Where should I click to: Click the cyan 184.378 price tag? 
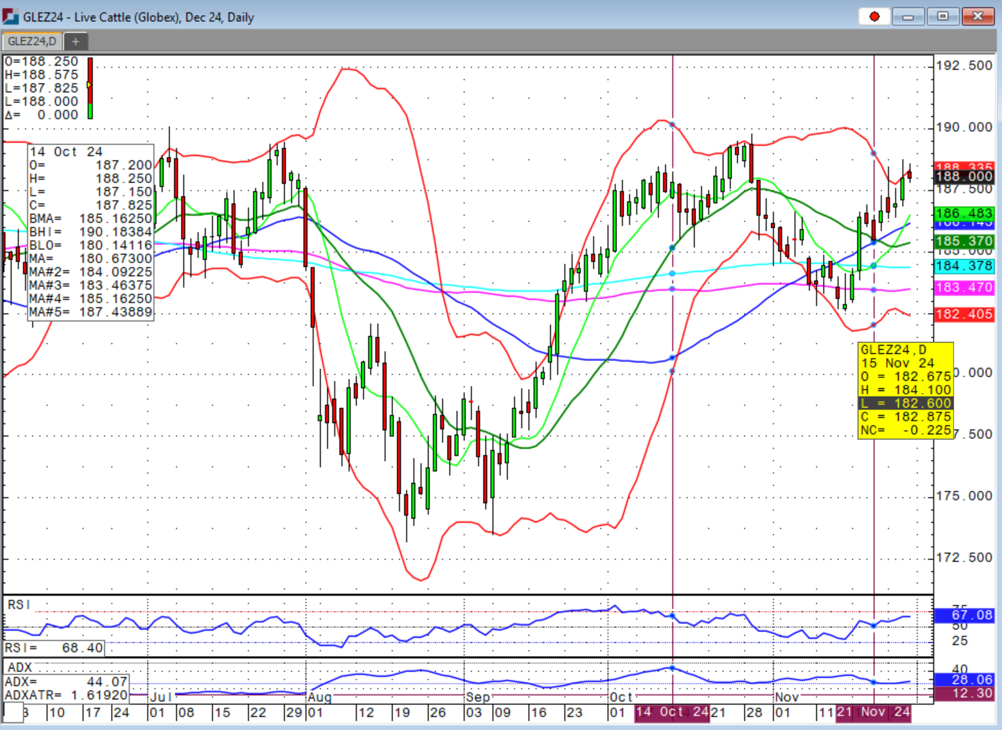pos(964,266)
